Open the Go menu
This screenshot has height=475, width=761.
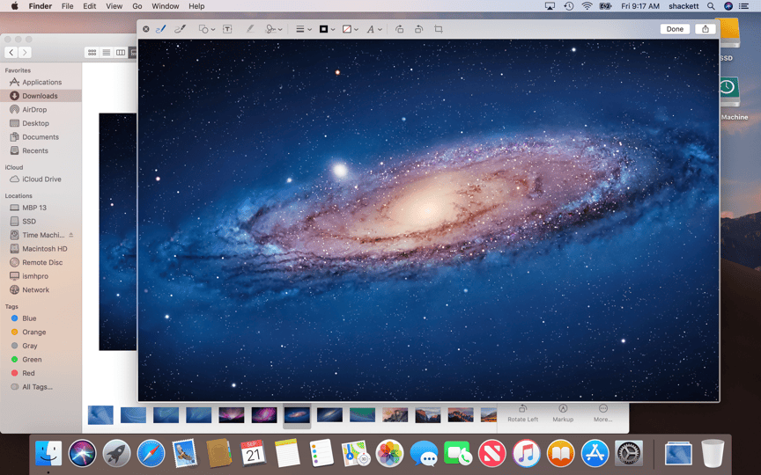tap(137, 6)
